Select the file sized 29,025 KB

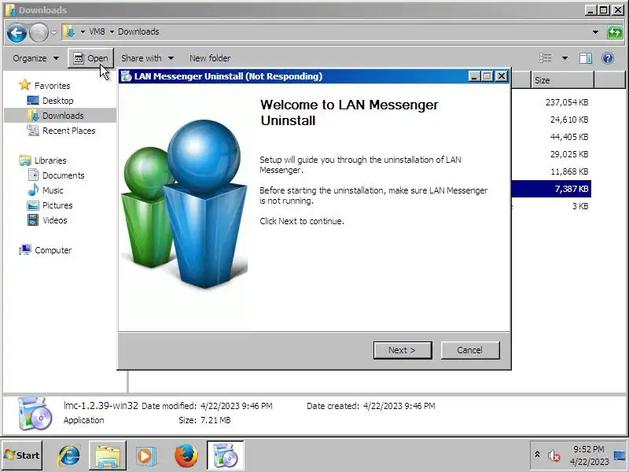pos(569,154)
